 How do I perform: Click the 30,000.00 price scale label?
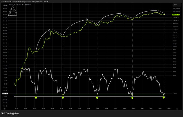(176, 17)
